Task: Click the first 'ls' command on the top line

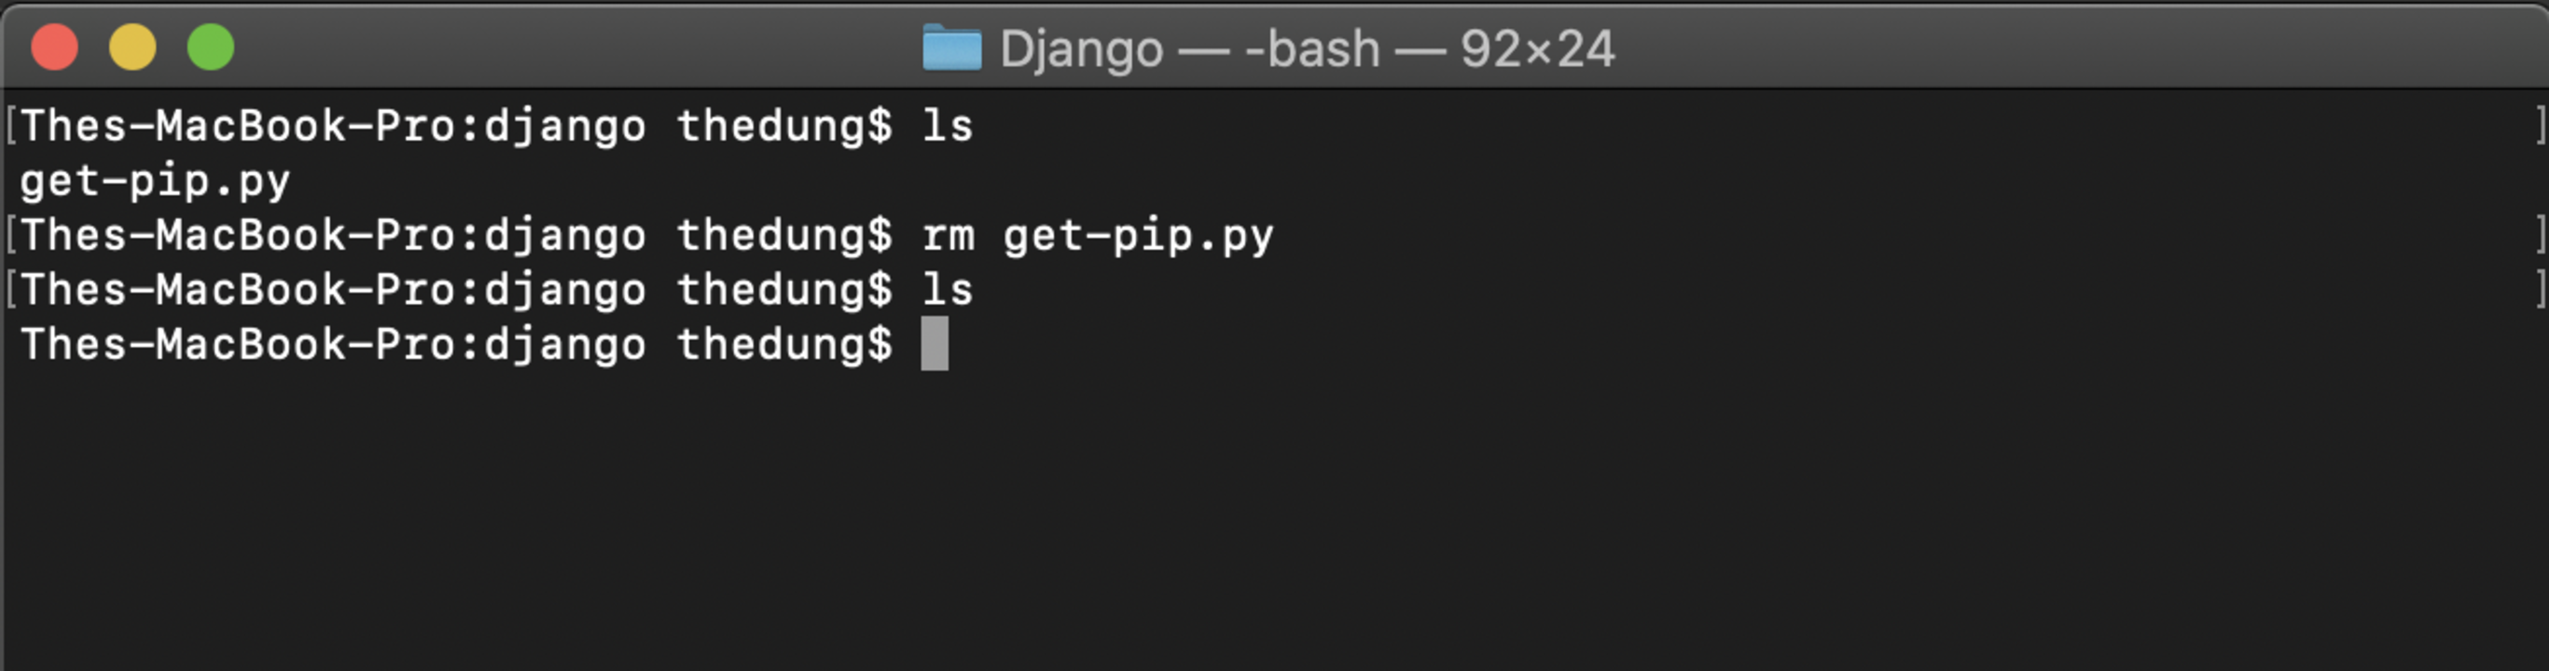Action: pyautogui.click(x=948, y=127)
